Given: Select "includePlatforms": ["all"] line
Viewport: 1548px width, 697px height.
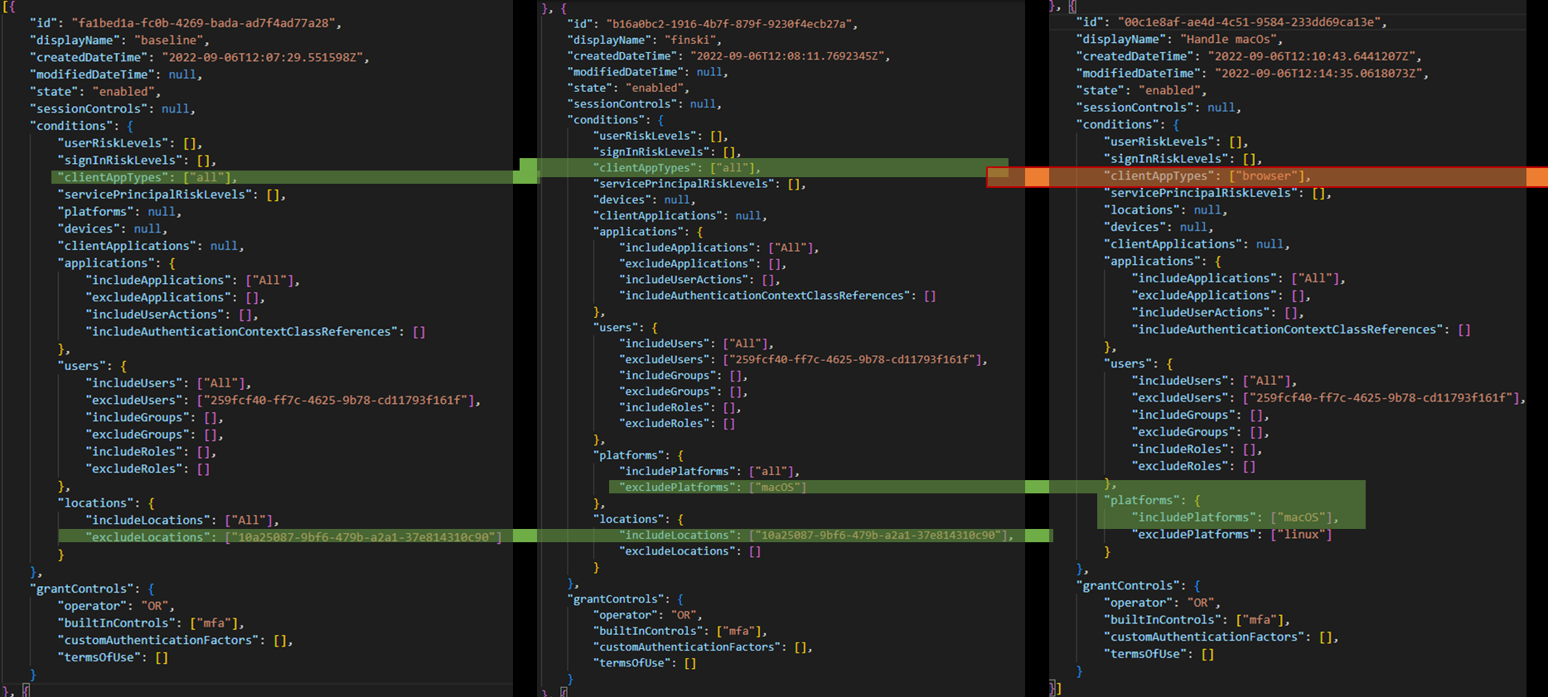Looking at the screenshot, I should pos(709,471).
